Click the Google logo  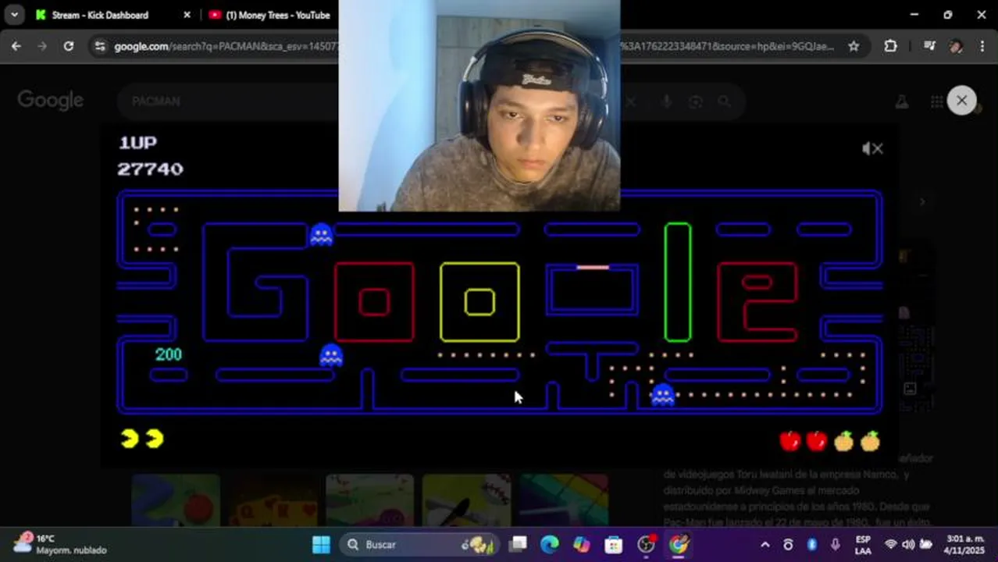[51, 101]
